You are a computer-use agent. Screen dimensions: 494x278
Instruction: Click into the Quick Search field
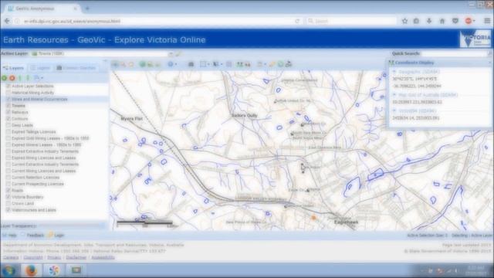tap(454, 53)
